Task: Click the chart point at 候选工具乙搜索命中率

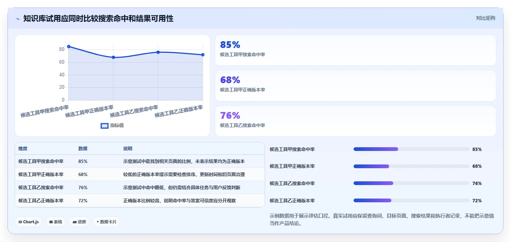Action: [x=158, y=52]
